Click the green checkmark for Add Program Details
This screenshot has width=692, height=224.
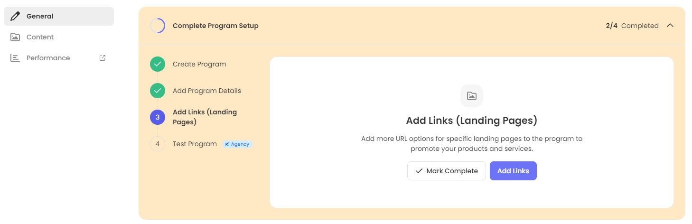(158, 91)
